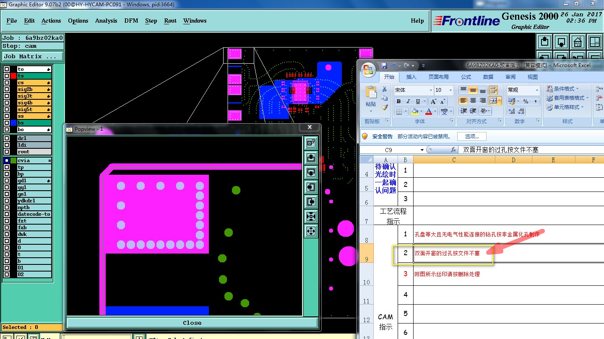Click the Excel formula bar input field

(531, 150)
